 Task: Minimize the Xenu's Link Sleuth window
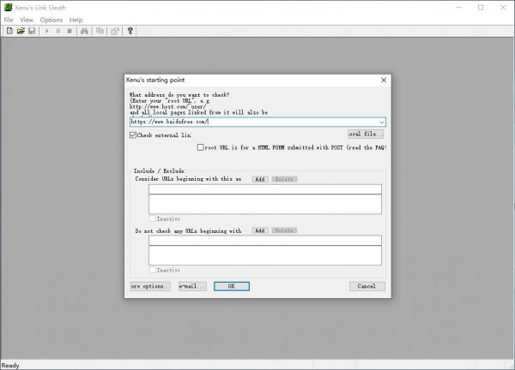[459, 7]
